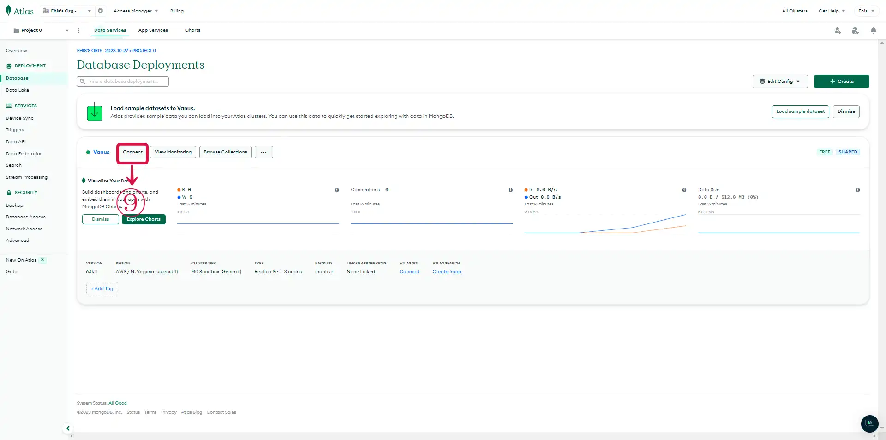Focus the Find a database deployment field

tap(123, 82)
